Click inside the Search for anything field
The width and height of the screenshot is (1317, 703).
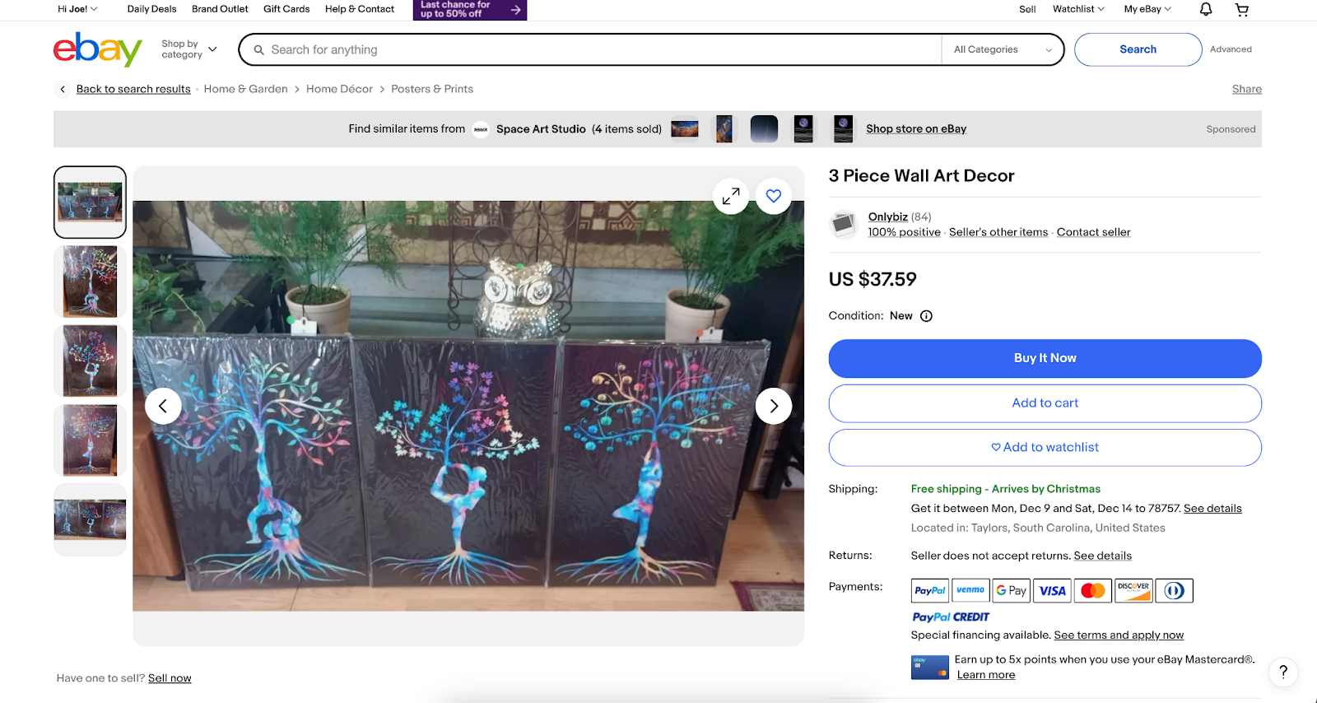pyautogui.click(x=576, y=49)
